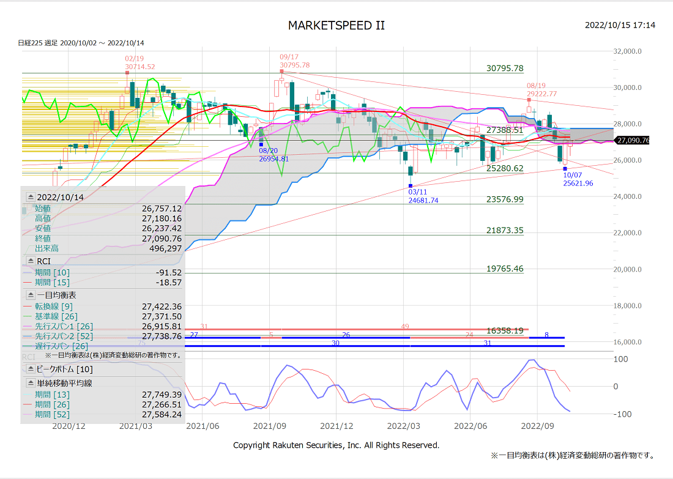Click the 終値 label in the legend
The width and height of the screenshot is (673, 479).
[x=43, y=238]
